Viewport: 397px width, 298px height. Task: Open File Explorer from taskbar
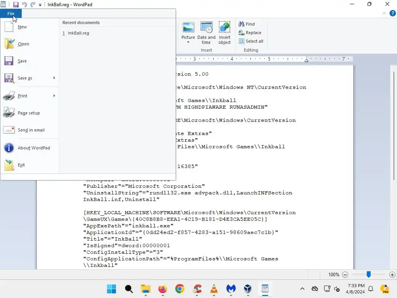pos(146,289)
